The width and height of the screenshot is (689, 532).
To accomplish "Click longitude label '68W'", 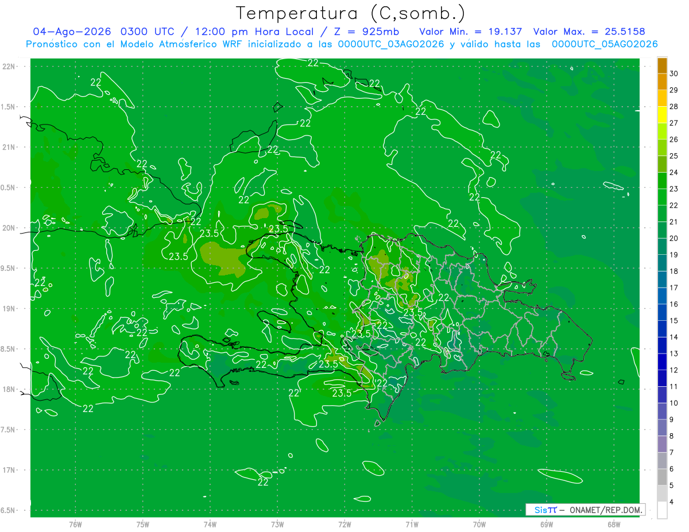I will (614, 525).
